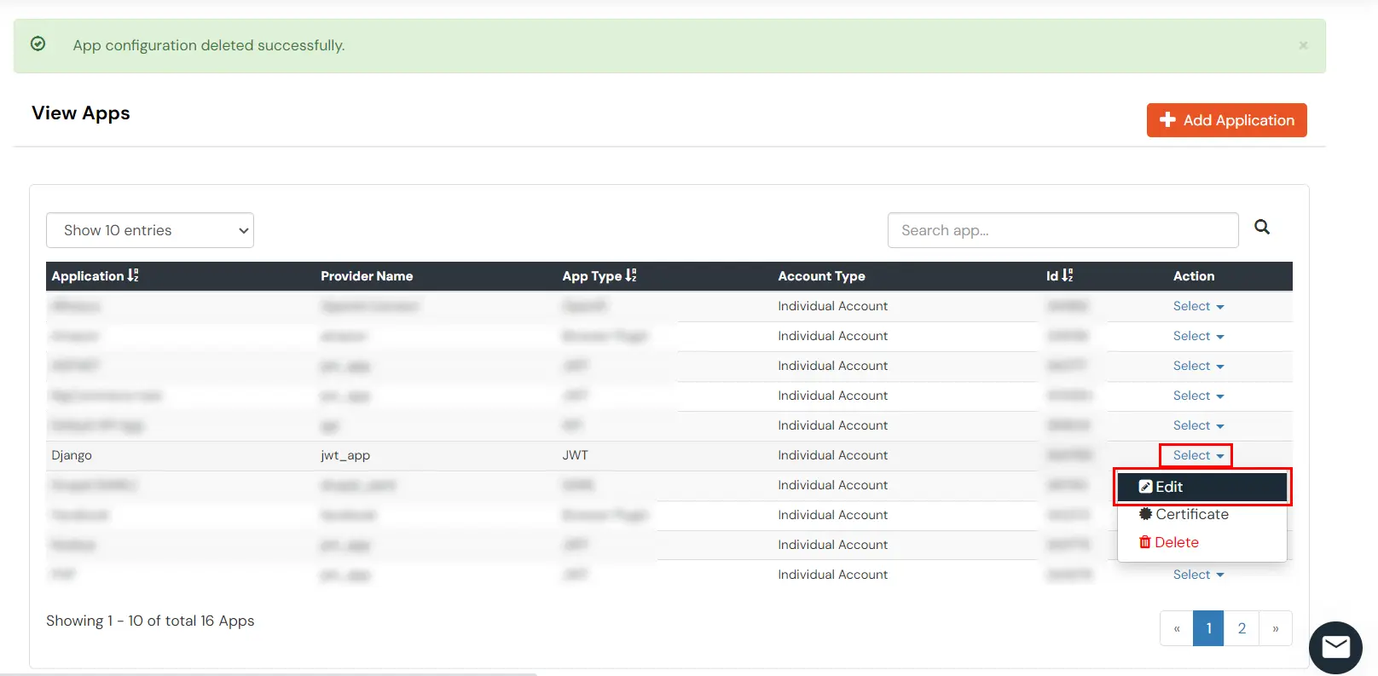Image resolution: width=1378 pixels, height=676 pixels.
Task: Open Select dropdown in fourth table row
Action: click(x=1198, y=396)
